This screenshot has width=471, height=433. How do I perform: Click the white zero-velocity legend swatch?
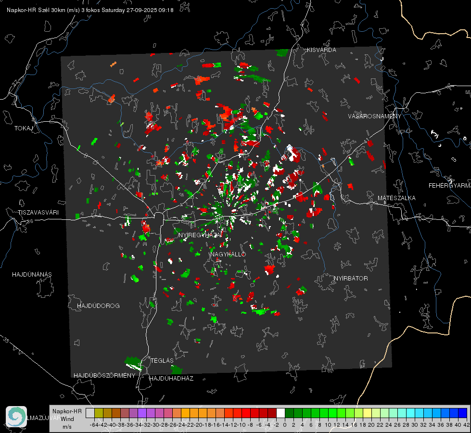point(280,413)
